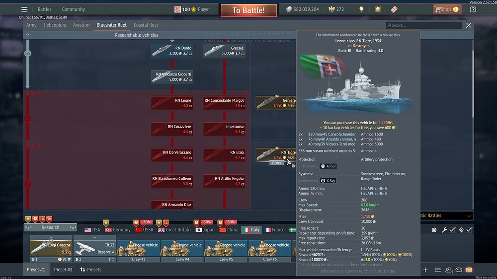
Task: Click the -30% discount badge above USSR
Action: pos(146,222)
